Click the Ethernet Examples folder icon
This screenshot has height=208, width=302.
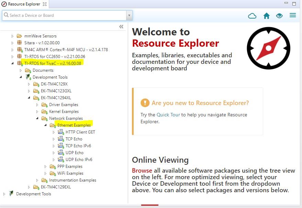click(53, 126)
